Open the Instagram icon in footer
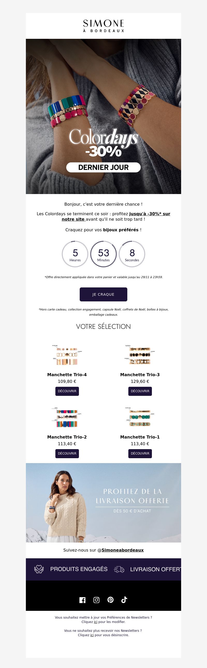 tap(96, 600)
